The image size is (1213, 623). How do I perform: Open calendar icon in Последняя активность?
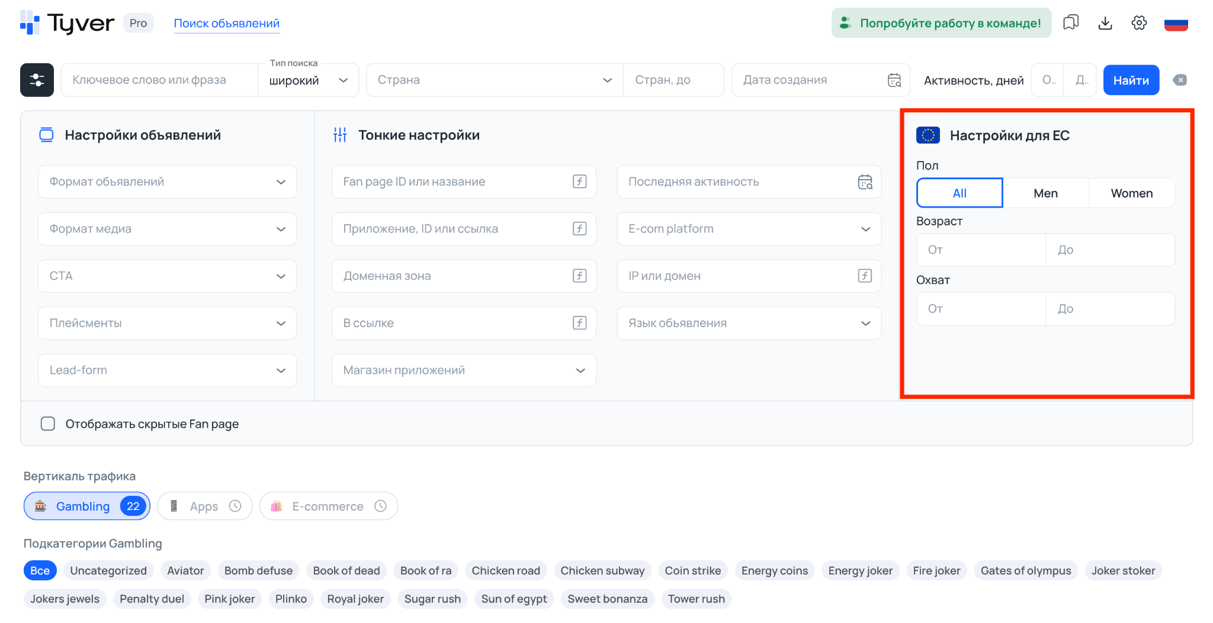[865, 182]
